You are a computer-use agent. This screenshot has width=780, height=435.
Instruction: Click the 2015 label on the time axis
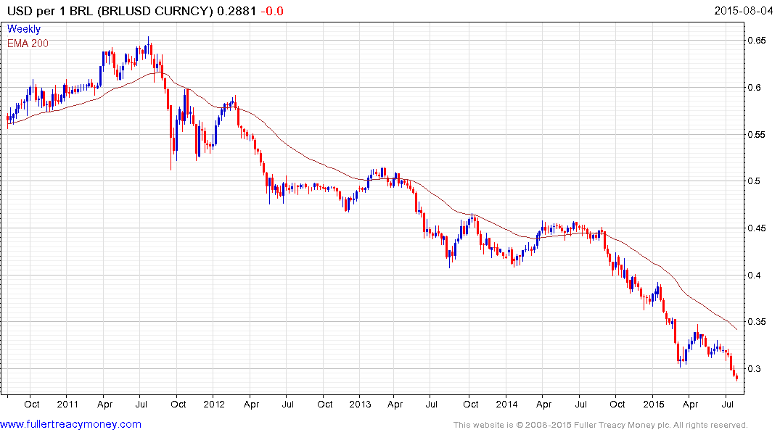654,404
